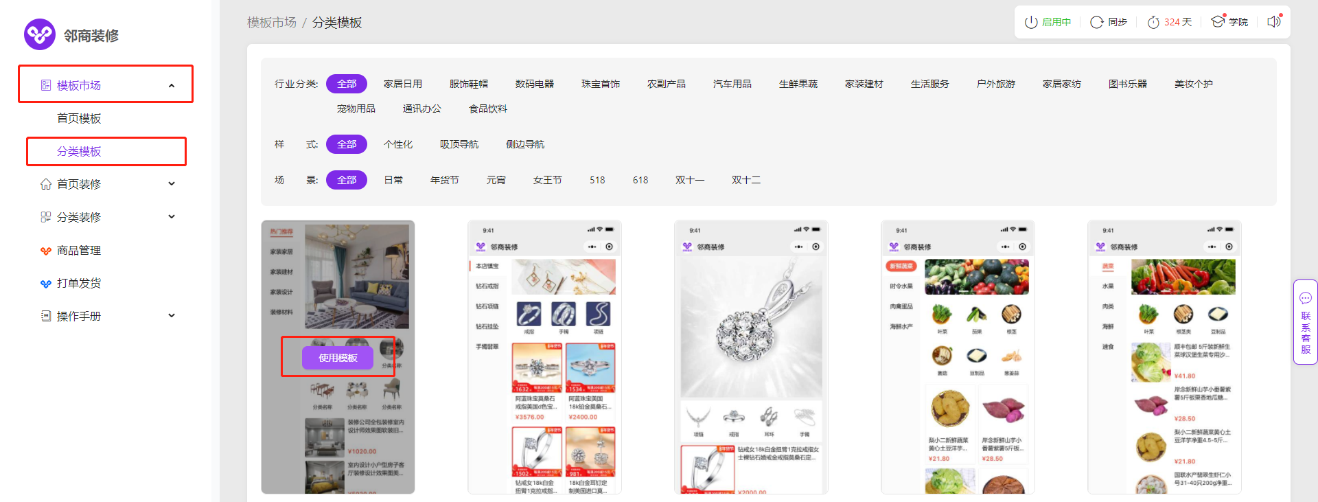Click the 模板市场 sidebar icon

click(x=46, y=85)
